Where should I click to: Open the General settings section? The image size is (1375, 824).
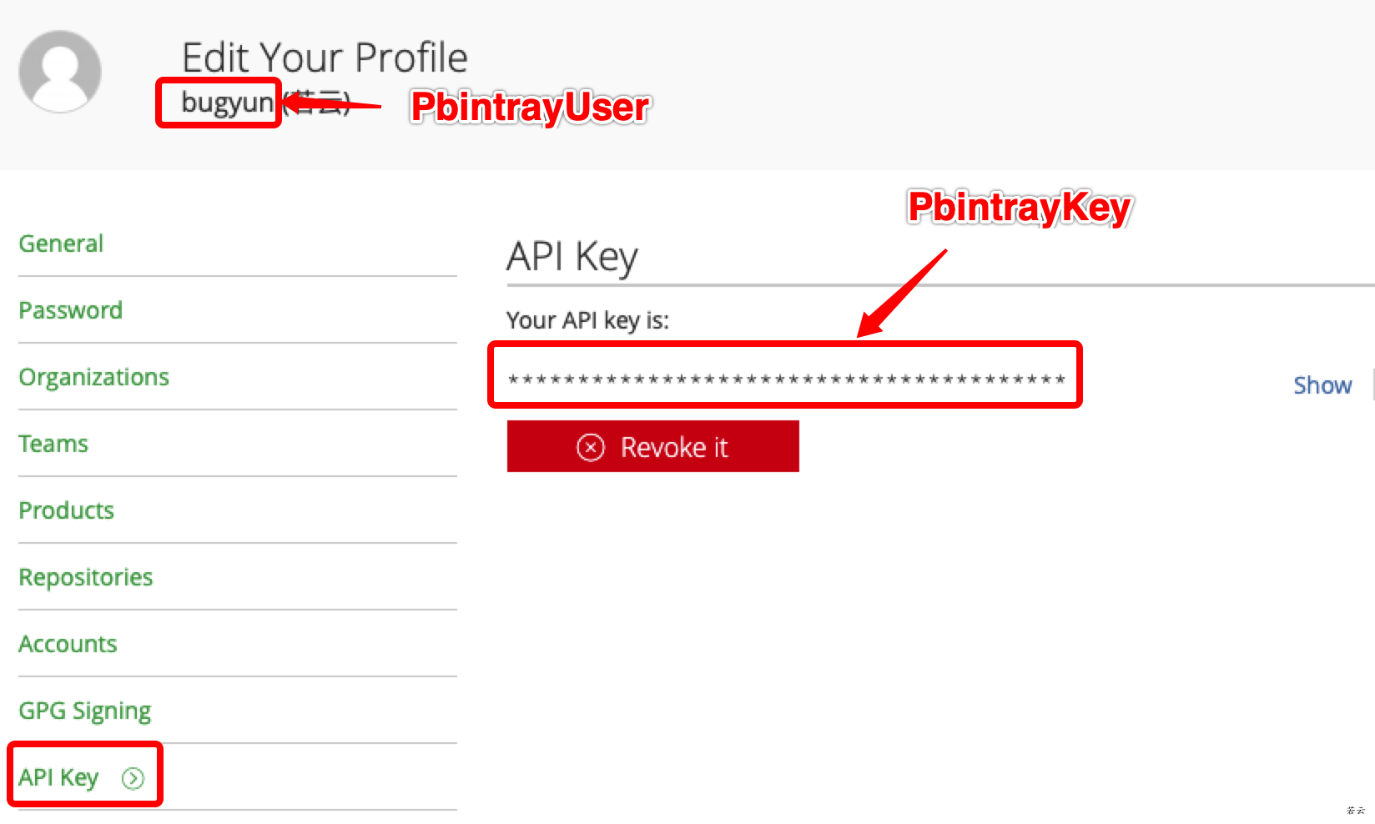[x=61, y=244]
